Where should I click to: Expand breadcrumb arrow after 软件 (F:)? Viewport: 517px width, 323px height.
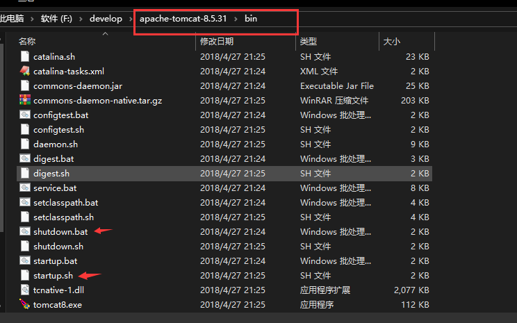81,19
